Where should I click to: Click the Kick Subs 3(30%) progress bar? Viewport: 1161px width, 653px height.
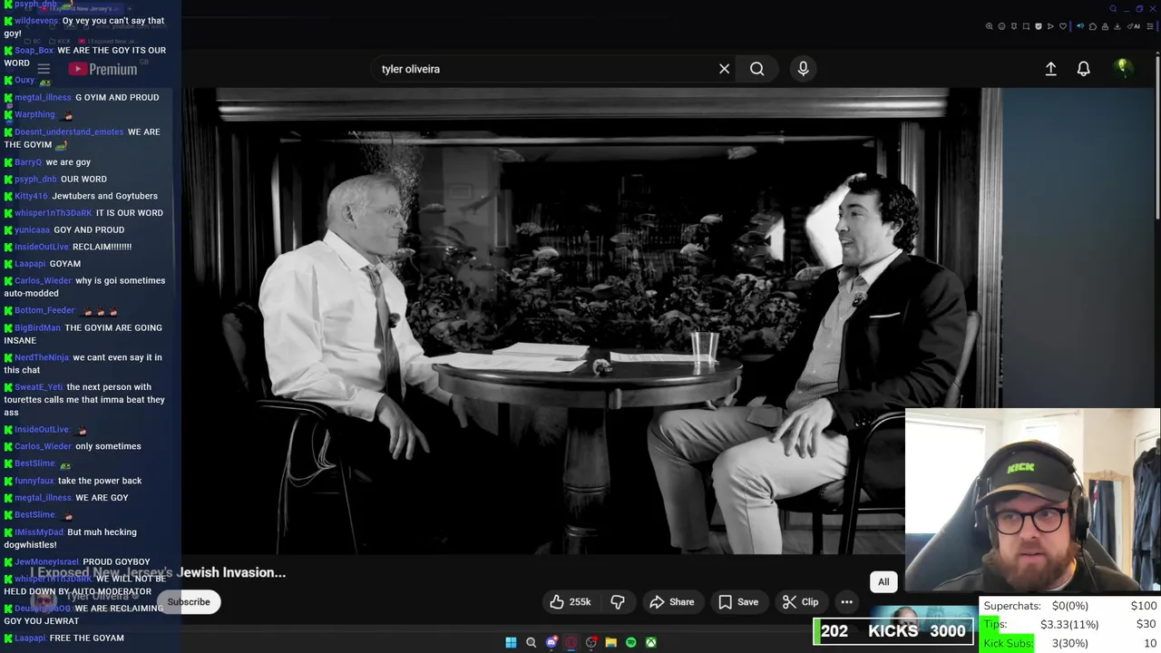click(x=1070, y=643)
